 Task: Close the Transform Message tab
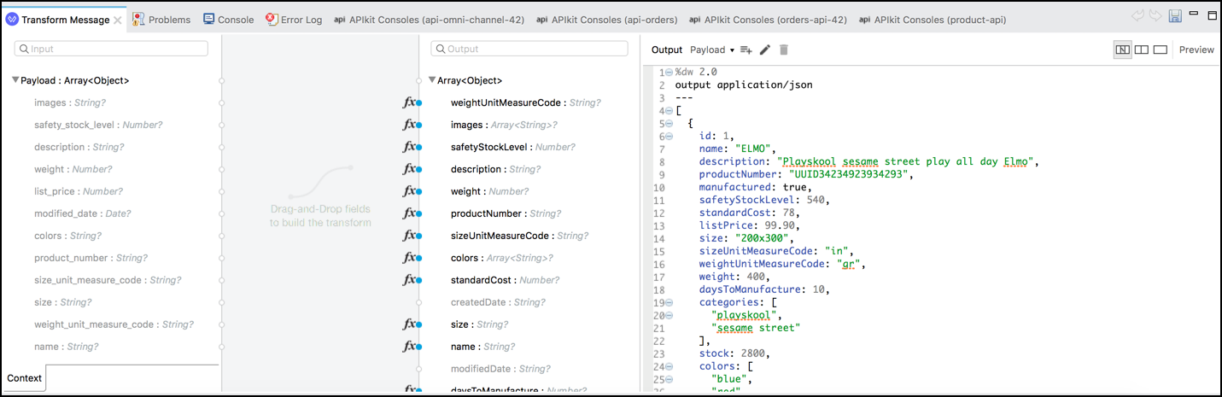118,20
